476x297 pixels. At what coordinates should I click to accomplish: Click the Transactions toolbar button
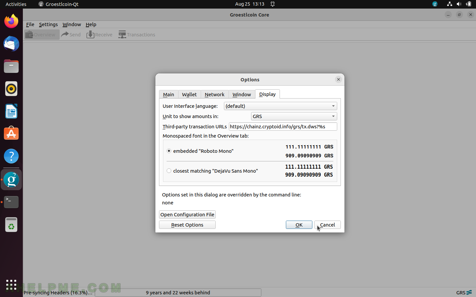pos(137,34)
